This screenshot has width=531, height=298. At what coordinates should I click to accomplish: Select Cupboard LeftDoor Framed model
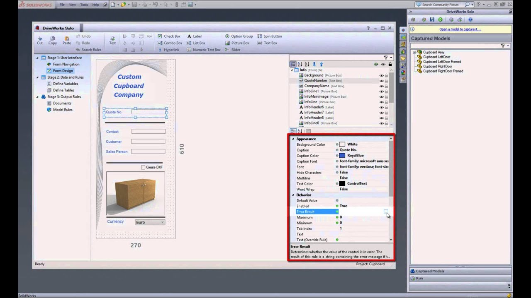click(x=442, y=62)
